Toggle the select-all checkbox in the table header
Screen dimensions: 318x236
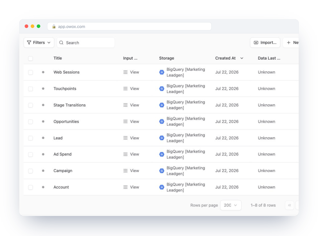pos(30,58)
